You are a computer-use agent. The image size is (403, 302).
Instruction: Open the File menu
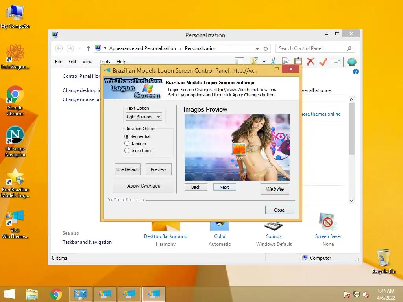pyautogui.click(x=59, y=62)
